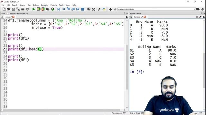This screenshot has height=115, width=206.
Task: Click the @ symbol finder icon
Action: point(27,9)
